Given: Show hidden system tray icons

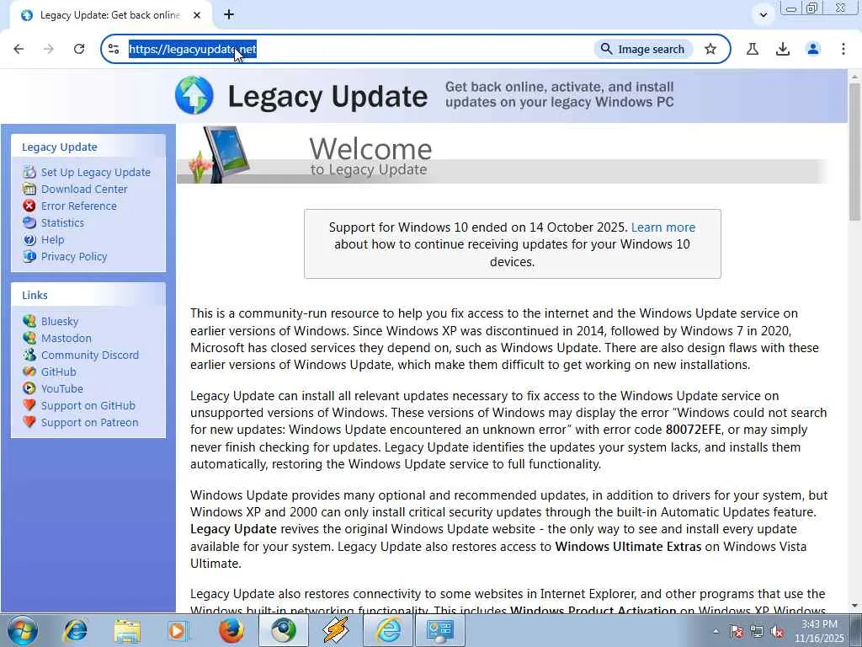Looking at the screenshot, I should tap(716, 631).
